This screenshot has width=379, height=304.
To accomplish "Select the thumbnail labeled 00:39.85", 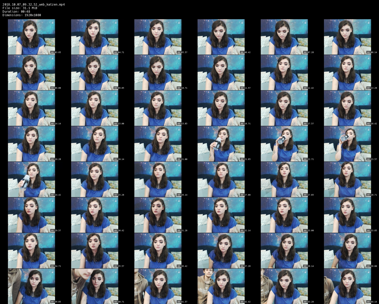I will coord(31,286).
